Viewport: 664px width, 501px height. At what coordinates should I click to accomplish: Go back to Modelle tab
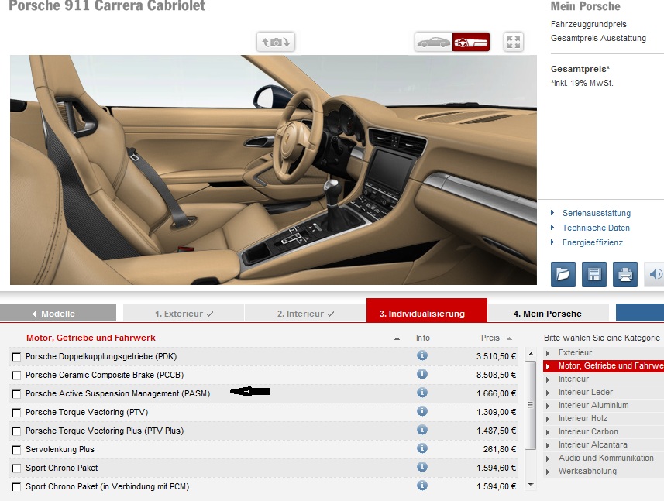[58, 314]
